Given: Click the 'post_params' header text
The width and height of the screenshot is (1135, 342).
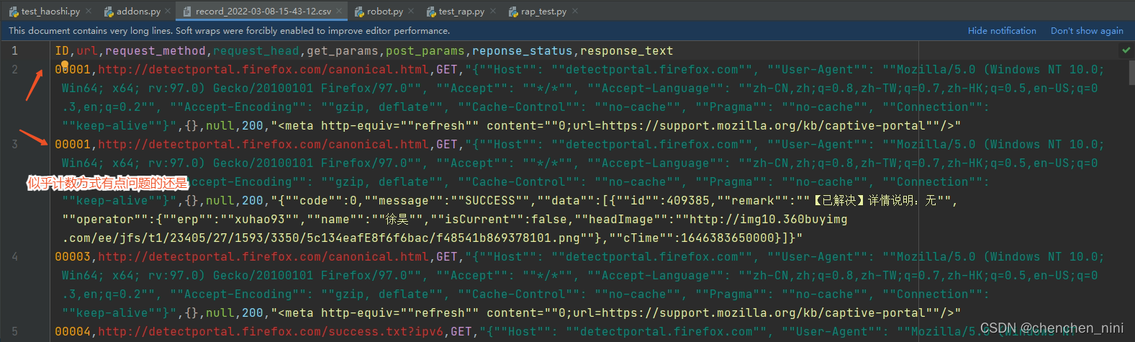Looking at the screenshot, I should coord(425,51).
